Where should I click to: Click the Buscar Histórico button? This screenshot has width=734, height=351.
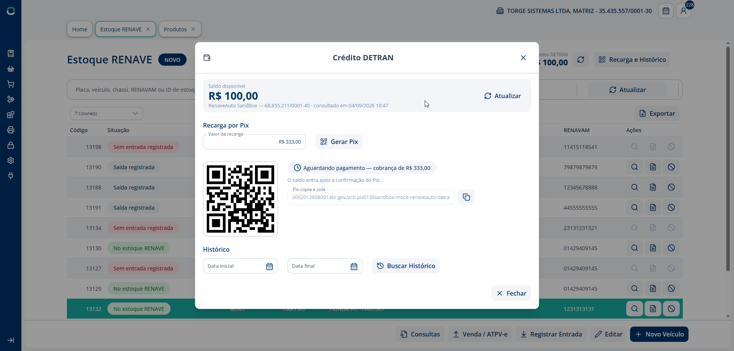coord(406,266)
